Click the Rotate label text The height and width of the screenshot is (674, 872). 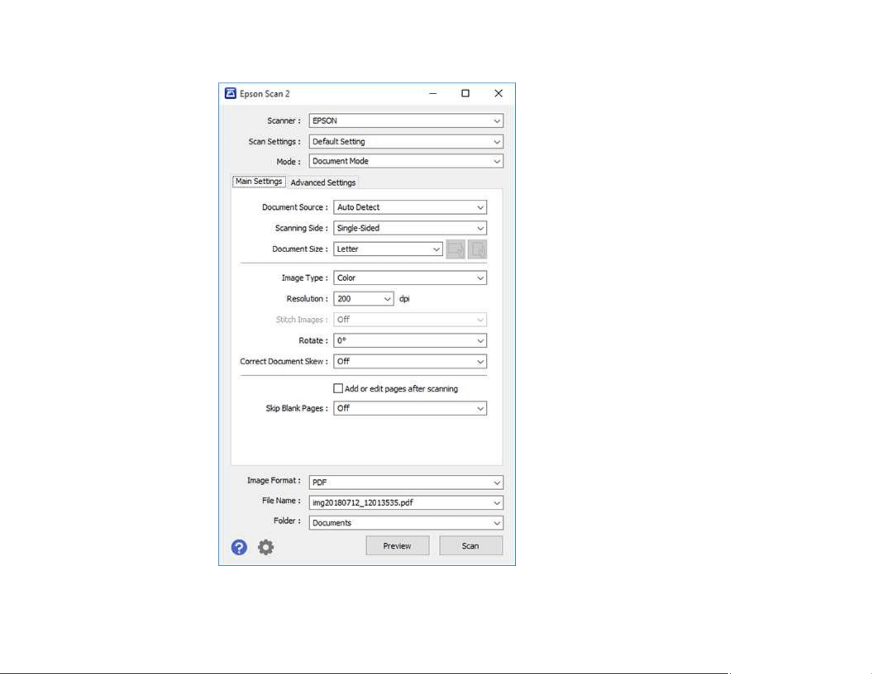click(314, 341)
